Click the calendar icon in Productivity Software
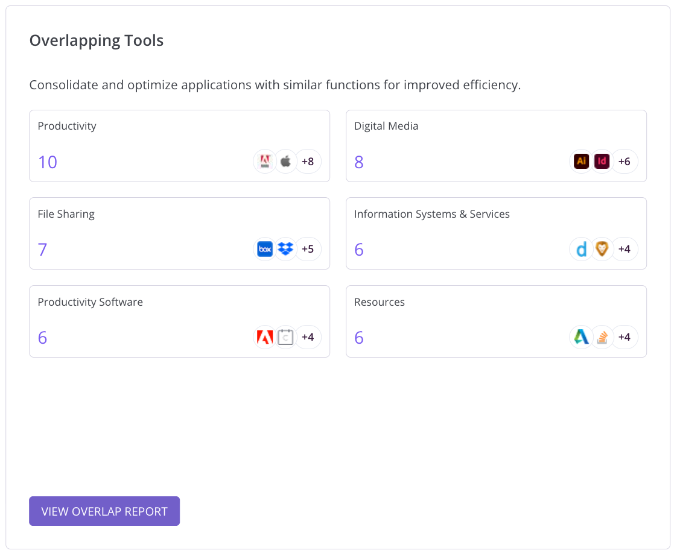The image size is (677, 556). [286, 337]
